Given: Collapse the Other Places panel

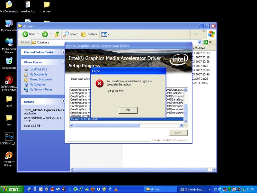Looking at the screenshot, I should click(63, 62).
